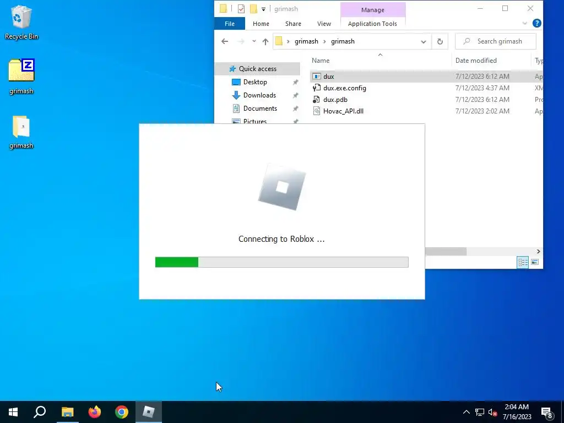Switch to large icons view button
Image resolution: width=564 pixels, height=423 pixels.
(x=535, y=262)
